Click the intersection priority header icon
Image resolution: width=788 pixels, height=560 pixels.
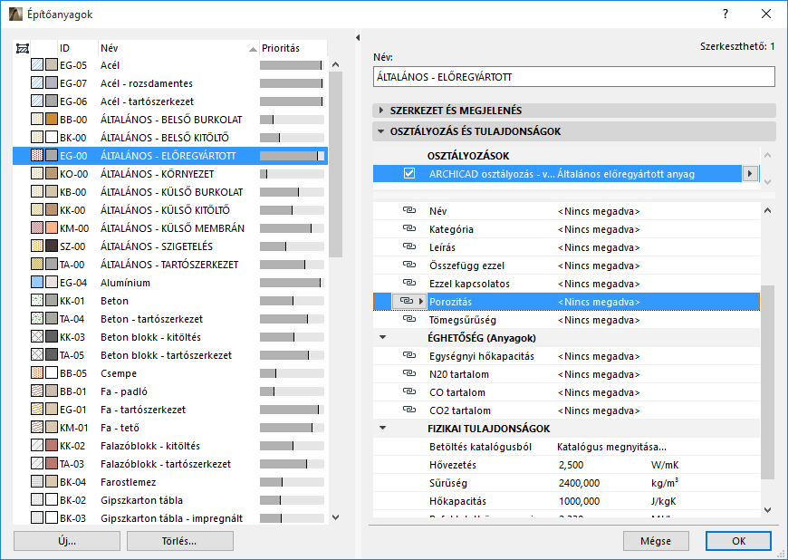(23, 48)
